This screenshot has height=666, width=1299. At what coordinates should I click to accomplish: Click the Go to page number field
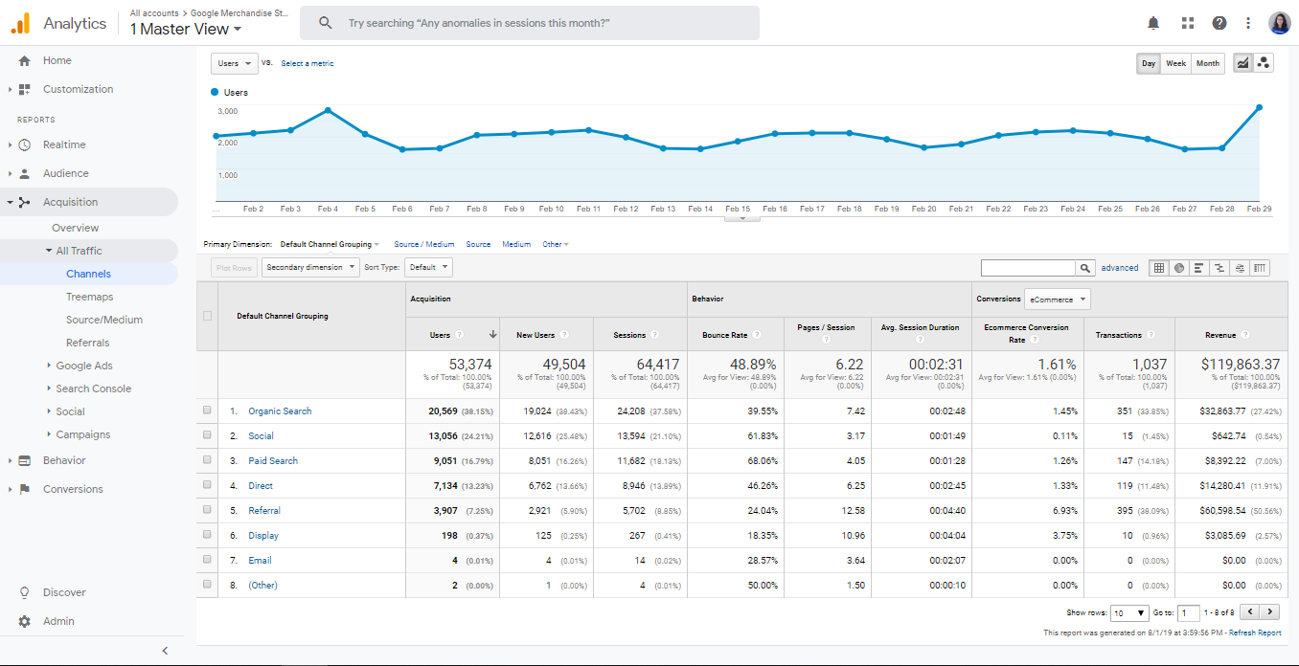1188,612
